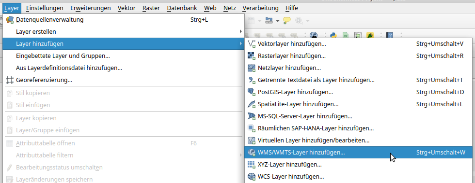Select Virtuellen Layer hinzufügen/bearbeiten
Viewport: 475px width, 183px height.
coord(359,141)
